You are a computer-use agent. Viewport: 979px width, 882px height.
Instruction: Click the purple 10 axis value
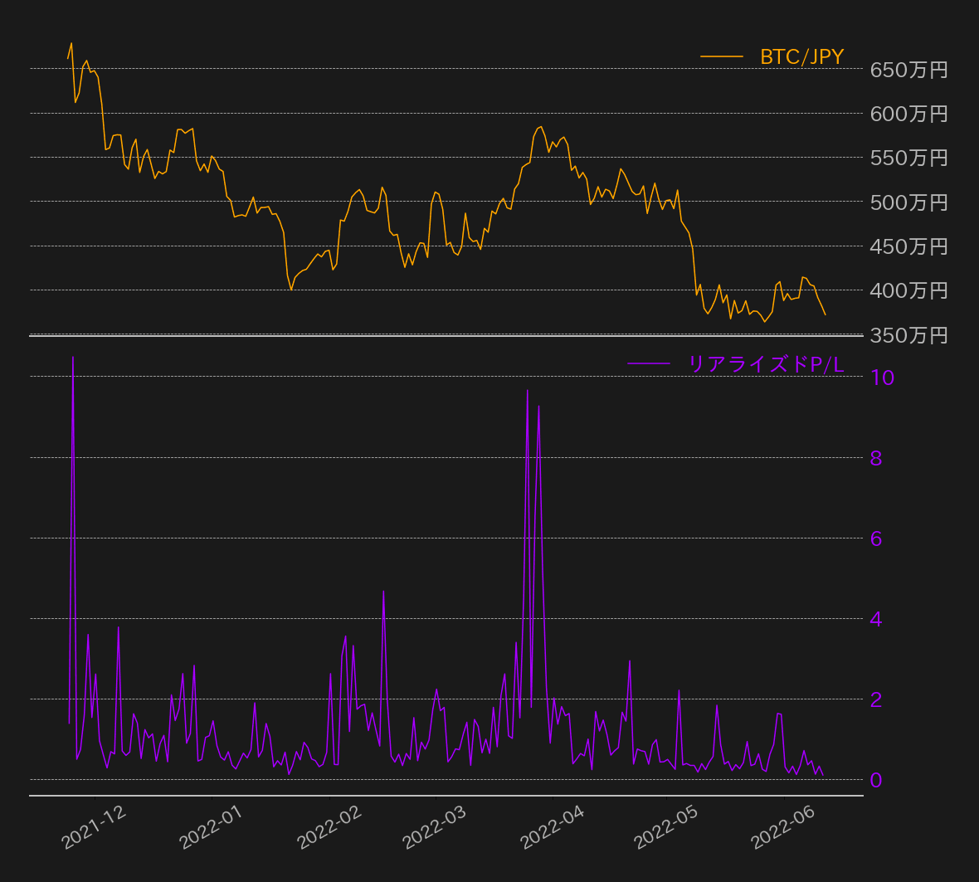882,378
